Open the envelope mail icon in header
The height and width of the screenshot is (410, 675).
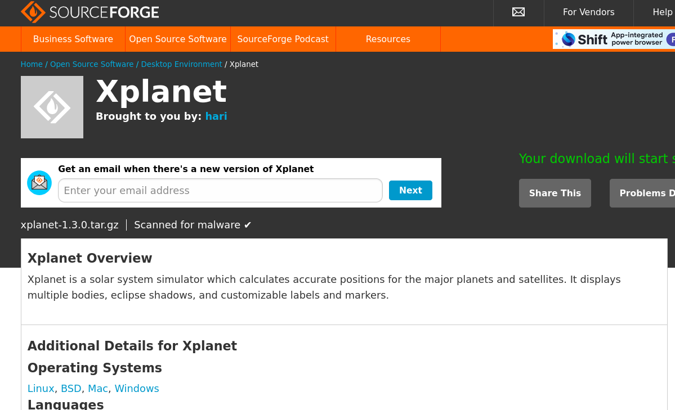(x=518, y=12)
